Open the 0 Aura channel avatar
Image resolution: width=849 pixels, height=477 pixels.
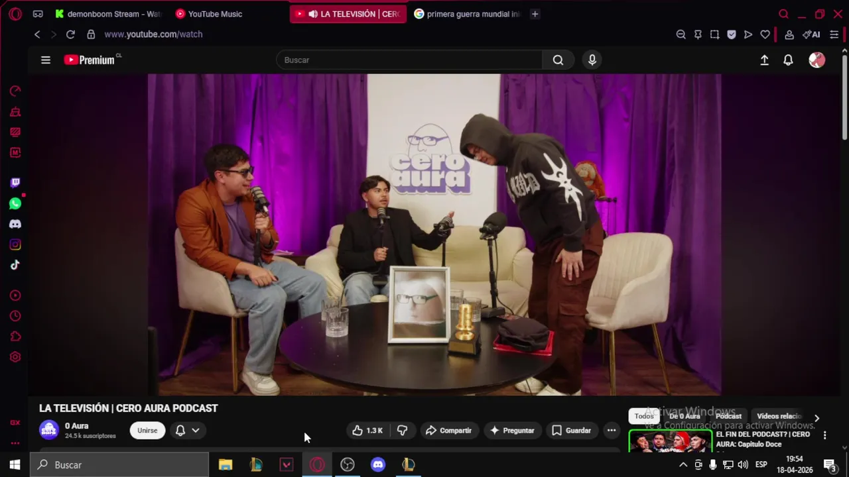tap(49, 431)
